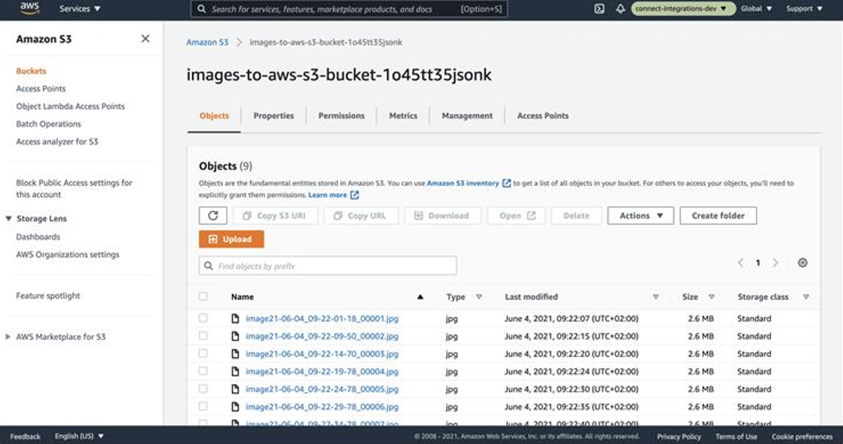Collapse the Storage Lens section
843x444 pixels.
click(x=8, y=219)
